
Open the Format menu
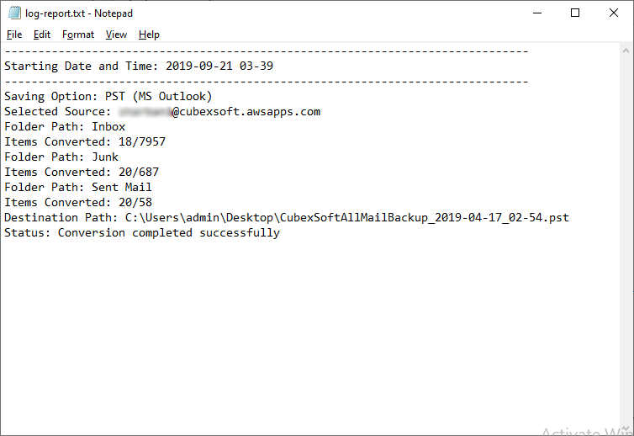78,35
